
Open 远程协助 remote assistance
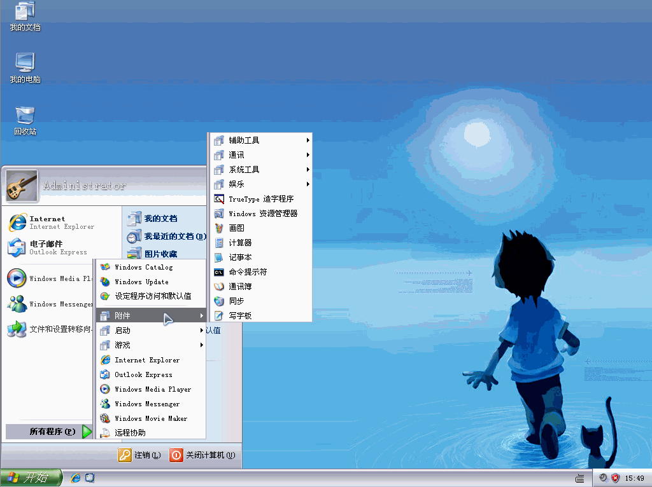tap(152, 432)
